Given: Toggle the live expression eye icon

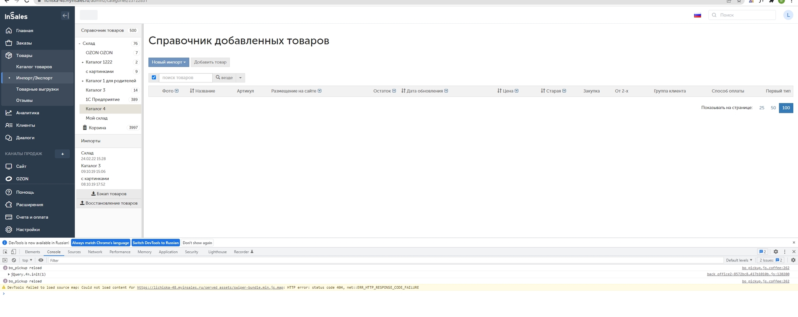Looking at the screenshot, I should (x=41, y=260).
